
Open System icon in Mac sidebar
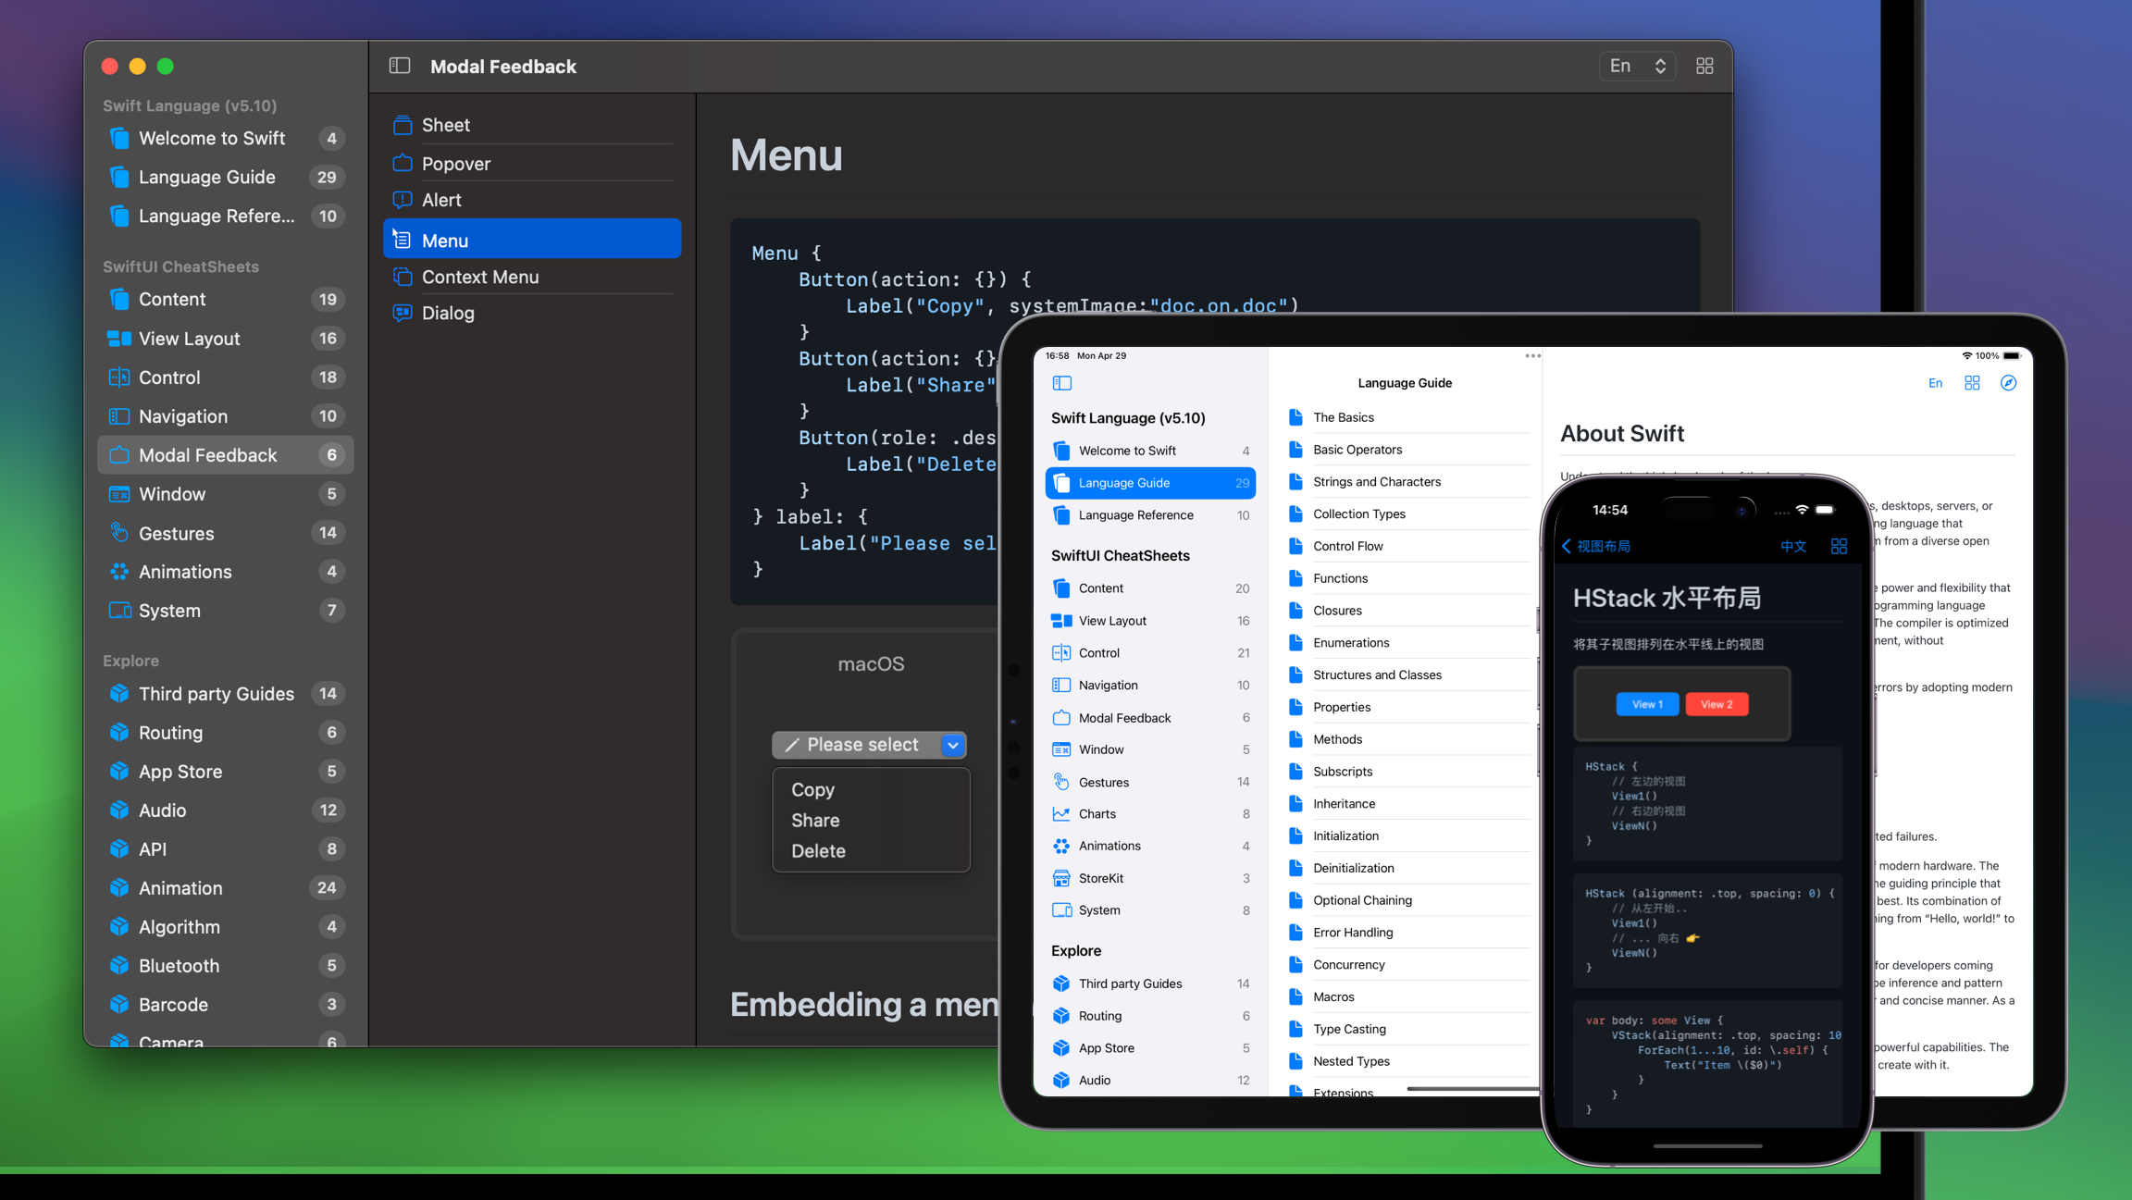click(119, 611)
